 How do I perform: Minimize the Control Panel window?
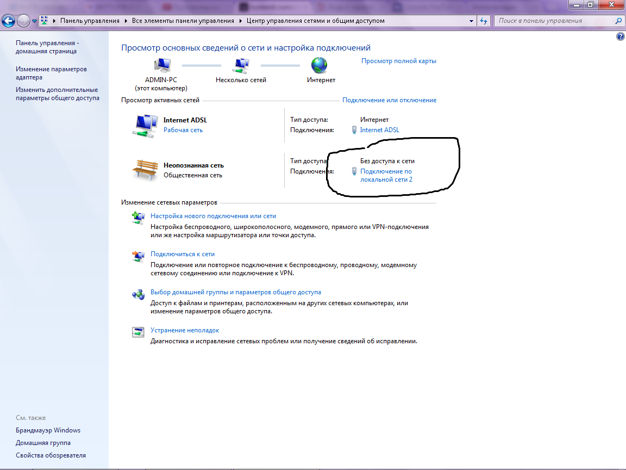577,5
